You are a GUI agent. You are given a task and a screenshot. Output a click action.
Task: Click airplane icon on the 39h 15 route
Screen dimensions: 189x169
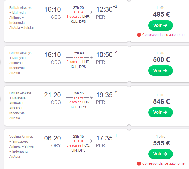(x=91, y=98)
